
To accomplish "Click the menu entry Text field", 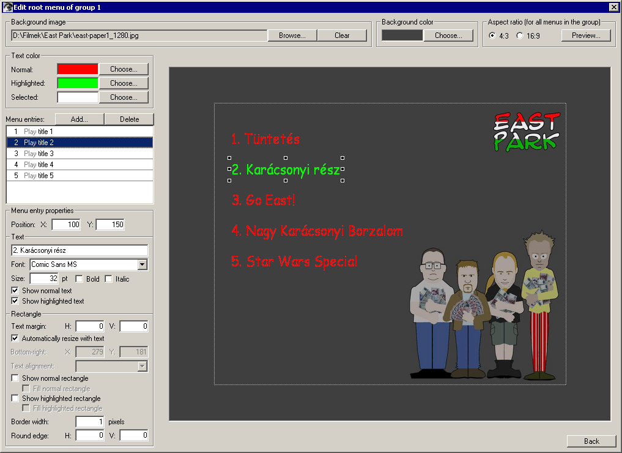I will click(x=80, y=250).
